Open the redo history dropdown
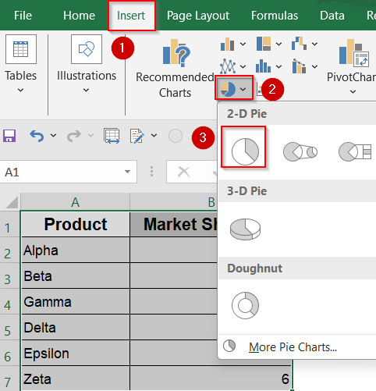The width and height of the screenshot is (376, 391). coord(90,135)
